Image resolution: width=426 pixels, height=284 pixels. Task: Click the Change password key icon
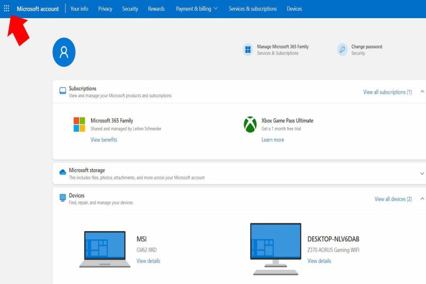coord(342,50)
